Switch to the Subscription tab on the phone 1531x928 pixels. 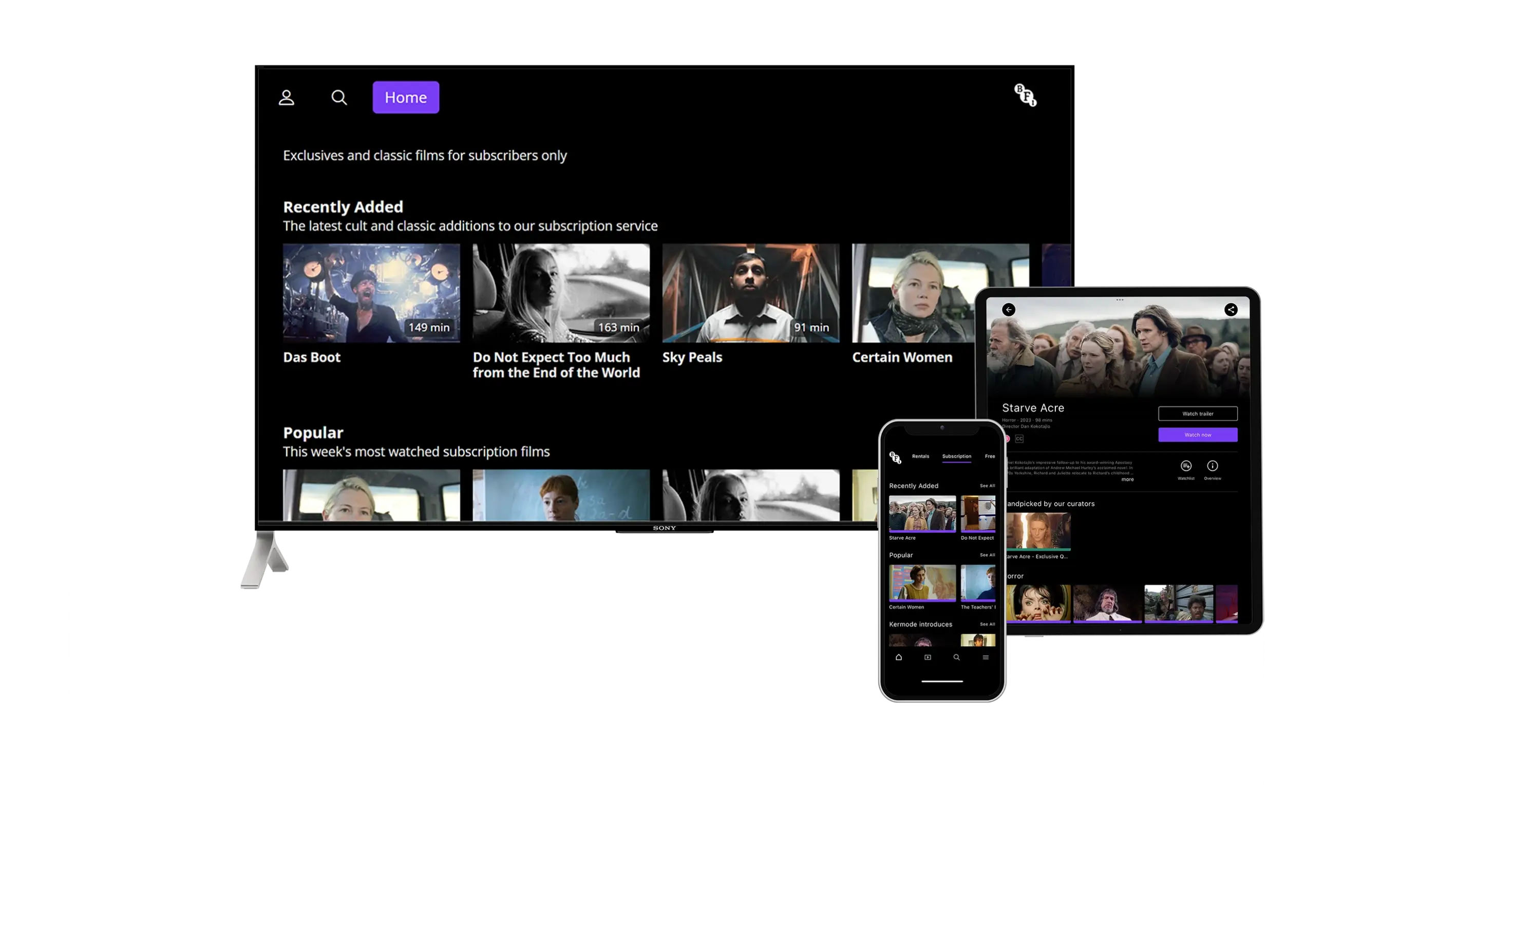[956, 457]
